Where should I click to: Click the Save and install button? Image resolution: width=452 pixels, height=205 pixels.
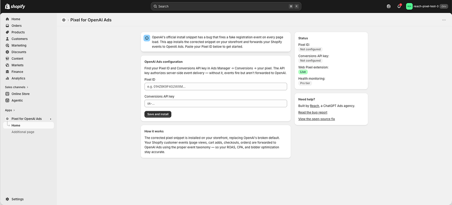pos(158,114)
